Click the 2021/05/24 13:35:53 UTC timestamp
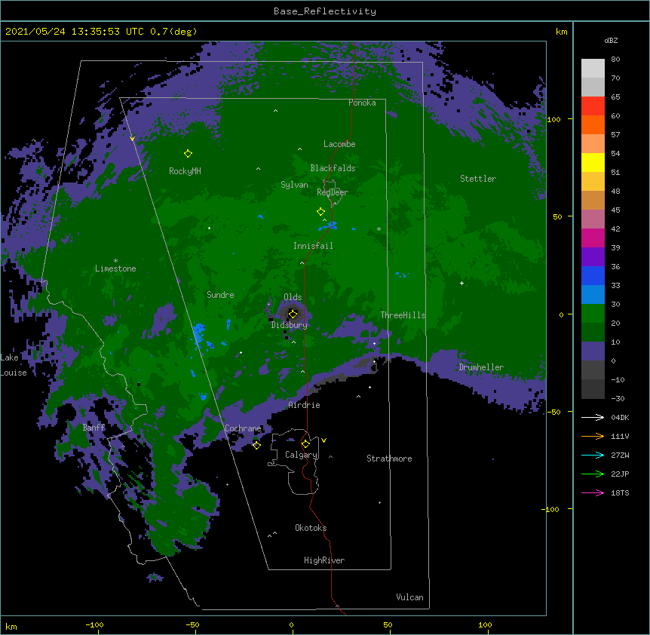 (74, 32)
